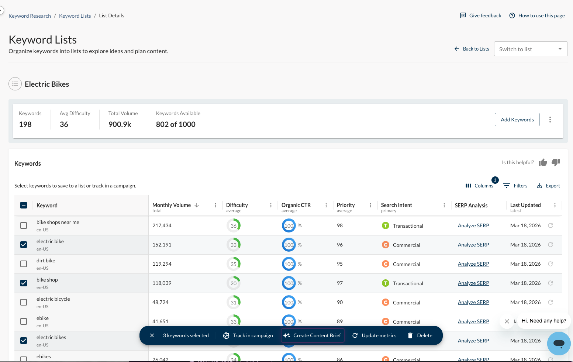
Task: Open Difficulty column options menu
Action: tap(271, 205)
